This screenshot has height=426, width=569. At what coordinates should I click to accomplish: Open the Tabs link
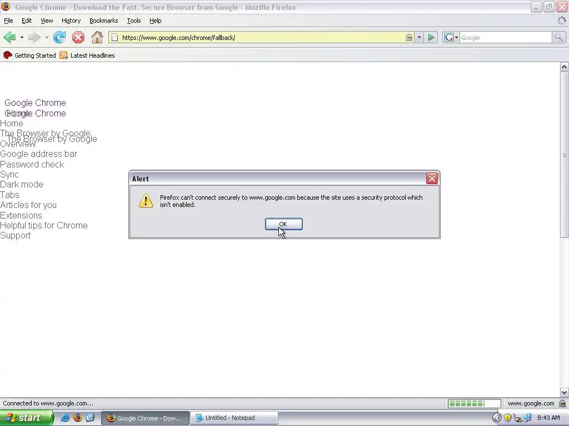[10, 195]
